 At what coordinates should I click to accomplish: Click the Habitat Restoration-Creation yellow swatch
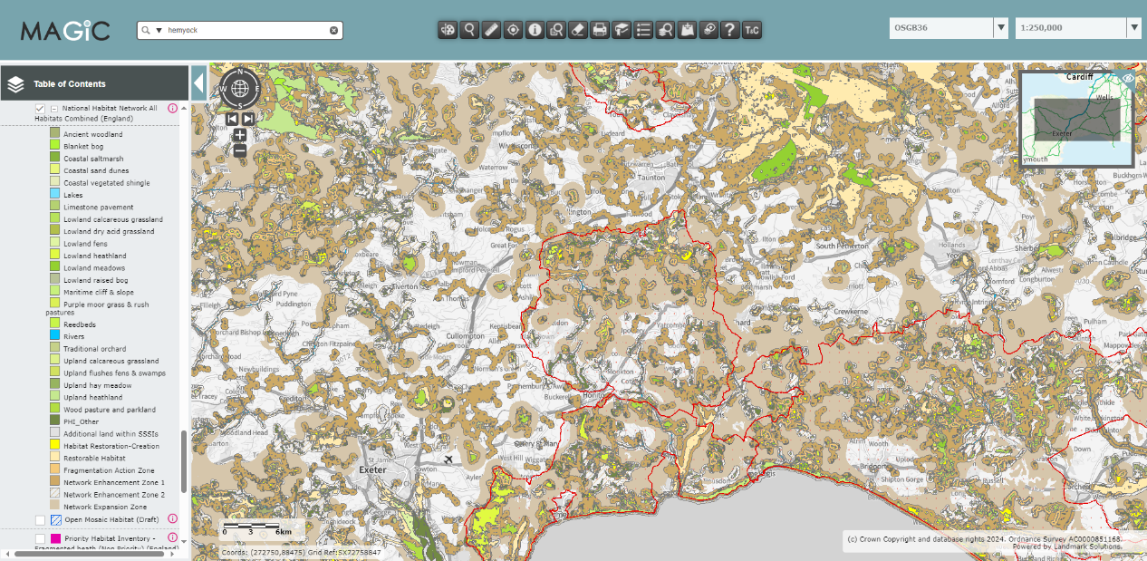54,446
